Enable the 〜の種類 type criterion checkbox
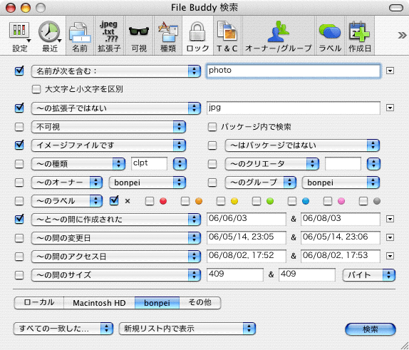 tap(19, 164)
